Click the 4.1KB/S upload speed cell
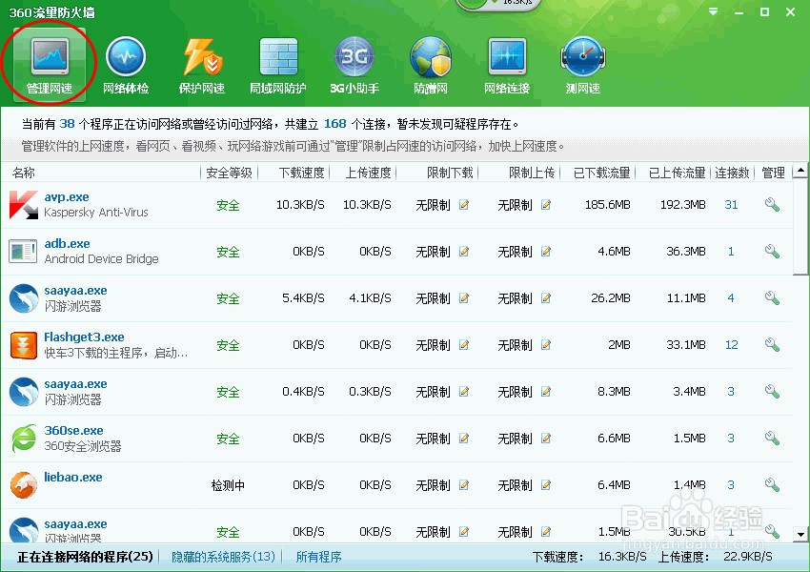The image size is (810, 572). pyautogui.click(x=370, y=298)
